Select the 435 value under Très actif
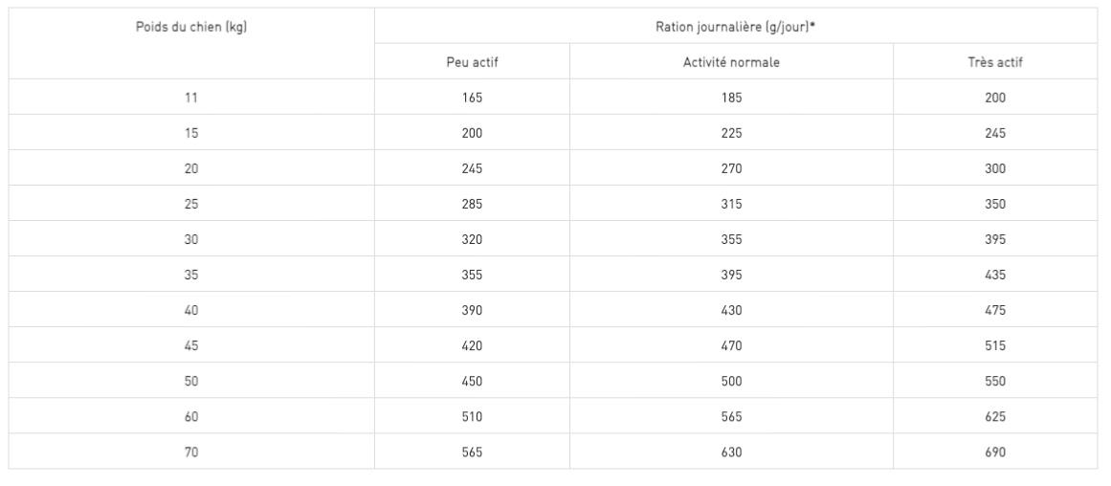This screenshot has height=486, width=1111. [995, 275]
